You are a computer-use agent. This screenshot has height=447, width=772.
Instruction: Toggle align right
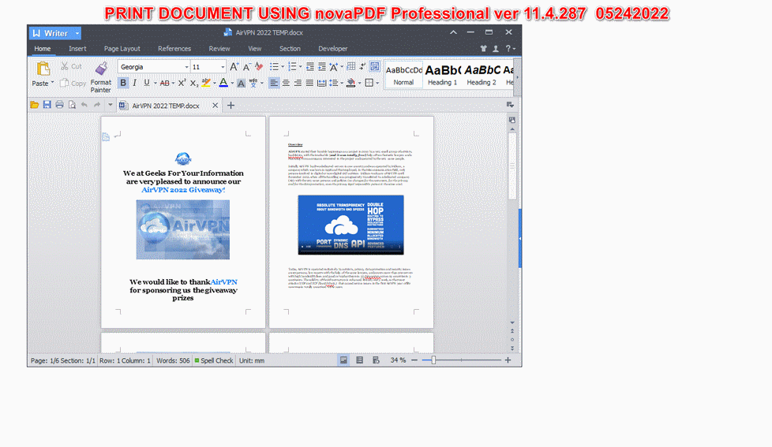coord(298,83)
